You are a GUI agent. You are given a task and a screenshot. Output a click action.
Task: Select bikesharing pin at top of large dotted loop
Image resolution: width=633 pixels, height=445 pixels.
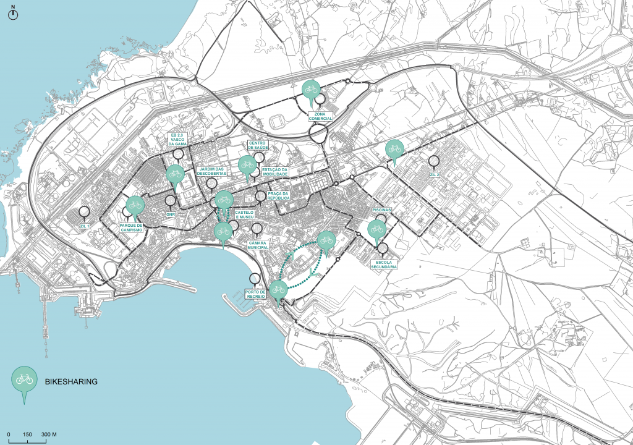click(x=326, y=243)
